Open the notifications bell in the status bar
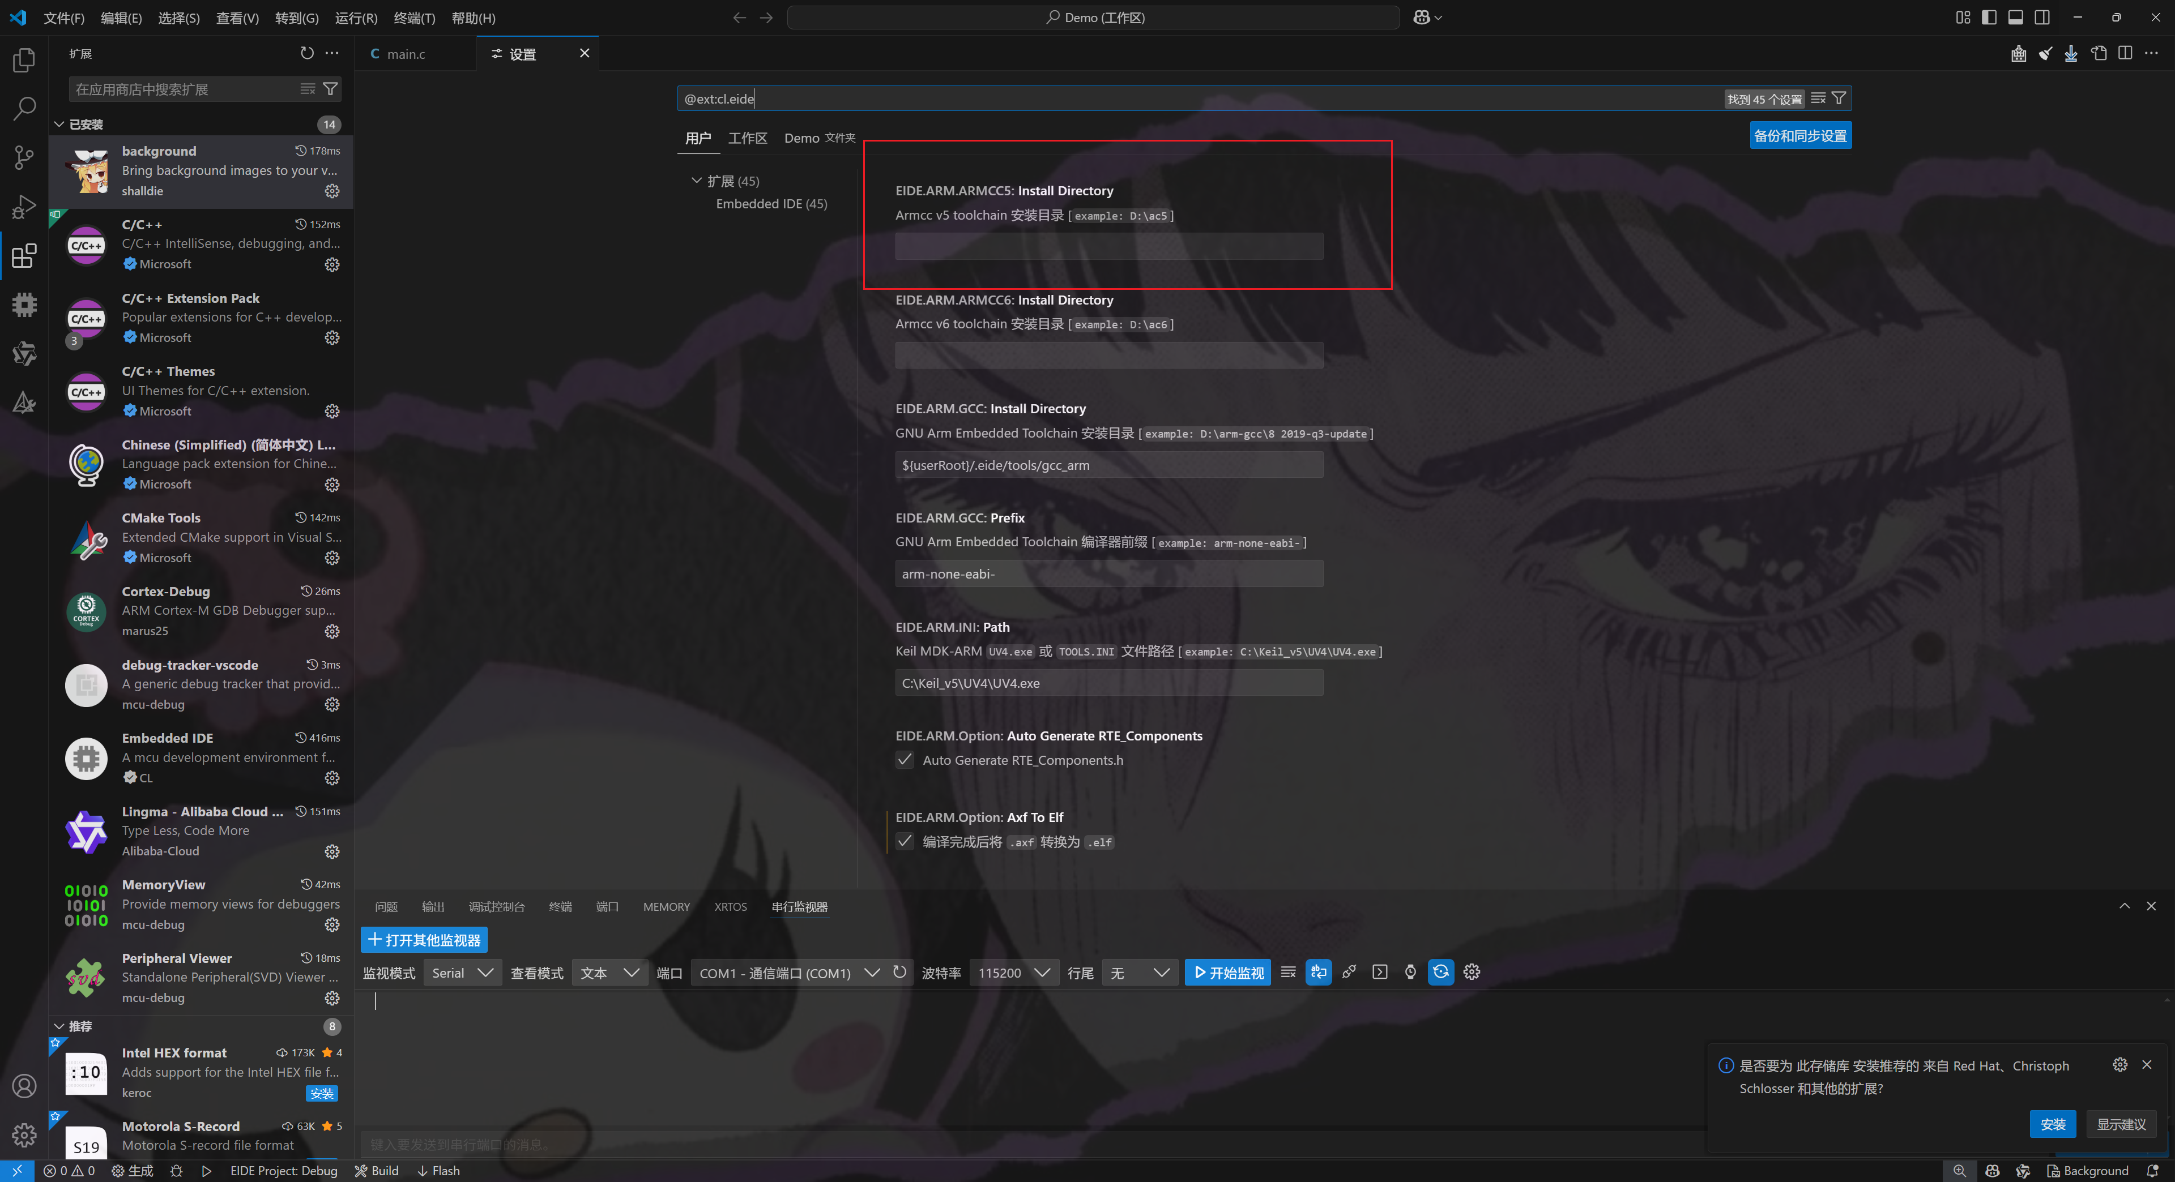Viewport: 2175px width, 1182px height. pos(2152,1171)
